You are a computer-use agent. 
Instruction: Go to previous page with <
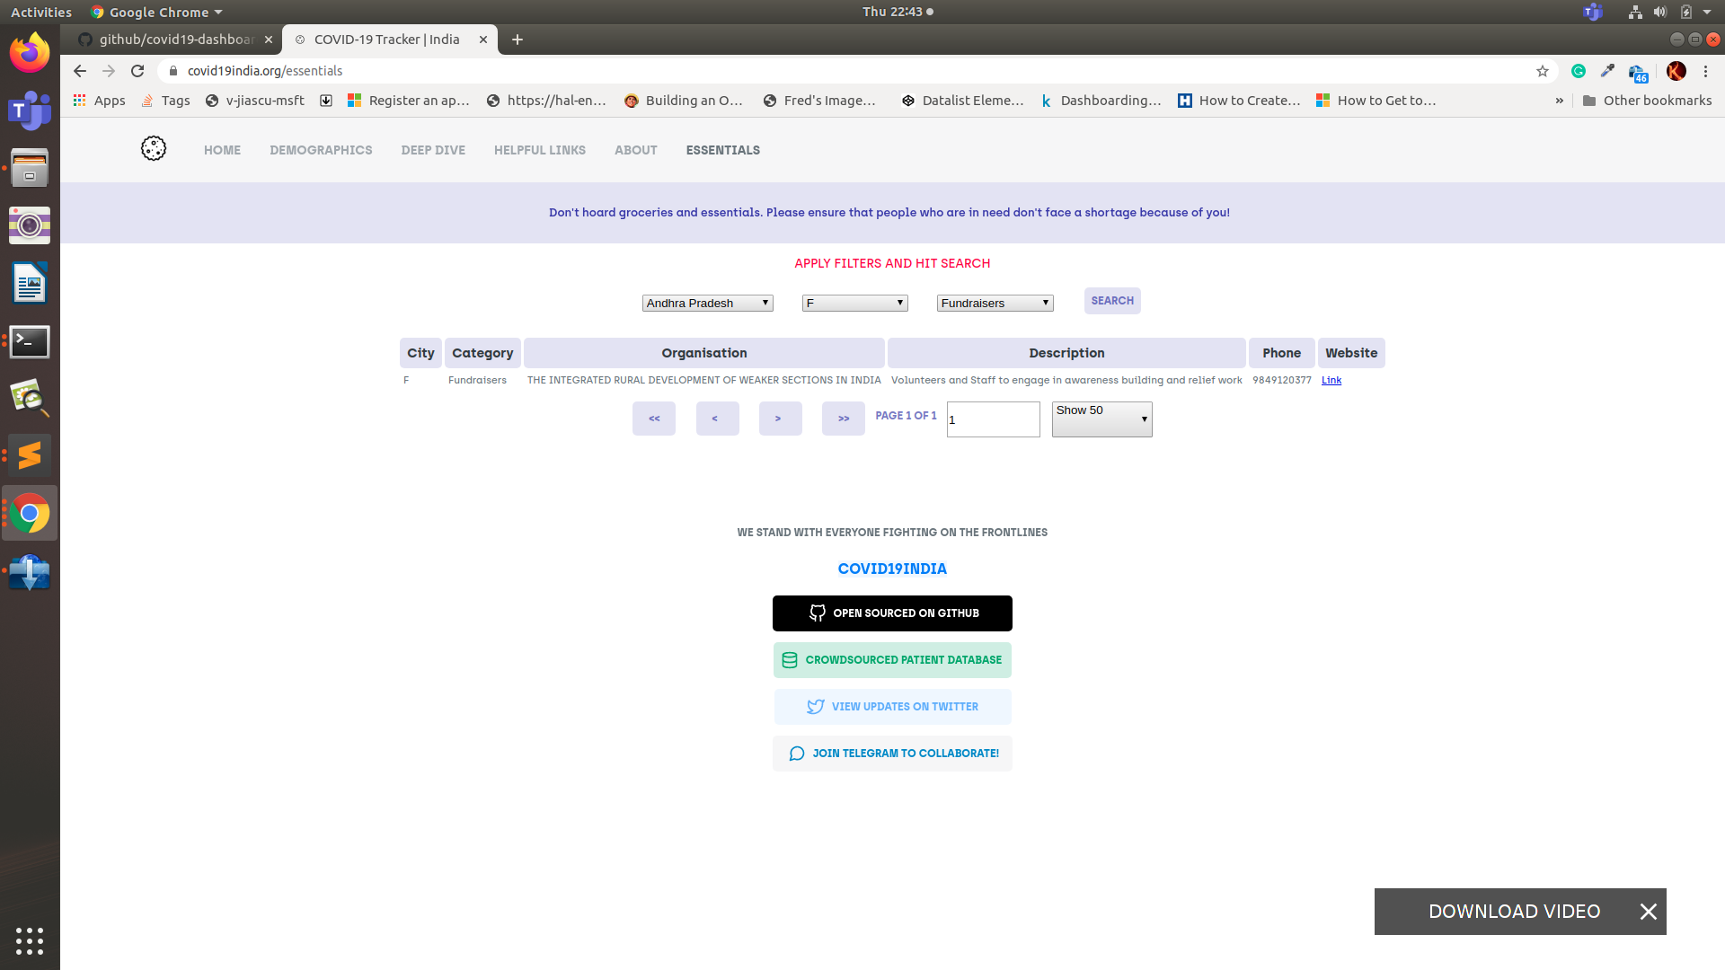717,419
